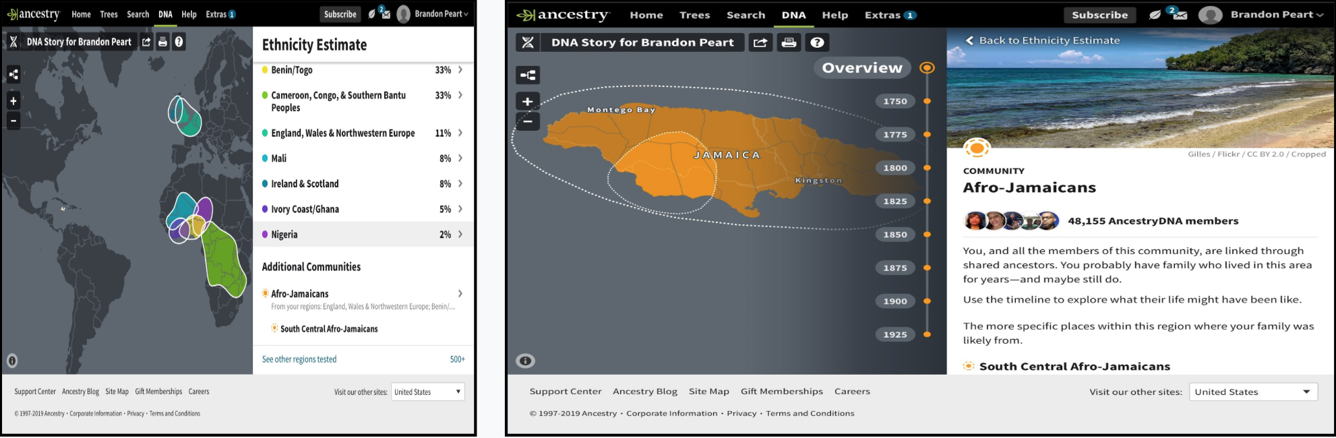The image size is (1336, 438).
Task: Open the Help menu in right screenshot
Action: click(834, 15)
